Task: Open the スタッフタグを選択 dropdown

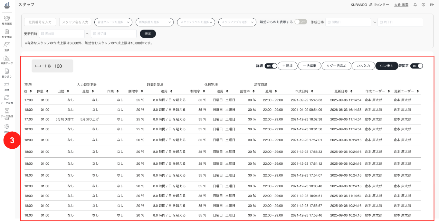Action: [237, 22]
